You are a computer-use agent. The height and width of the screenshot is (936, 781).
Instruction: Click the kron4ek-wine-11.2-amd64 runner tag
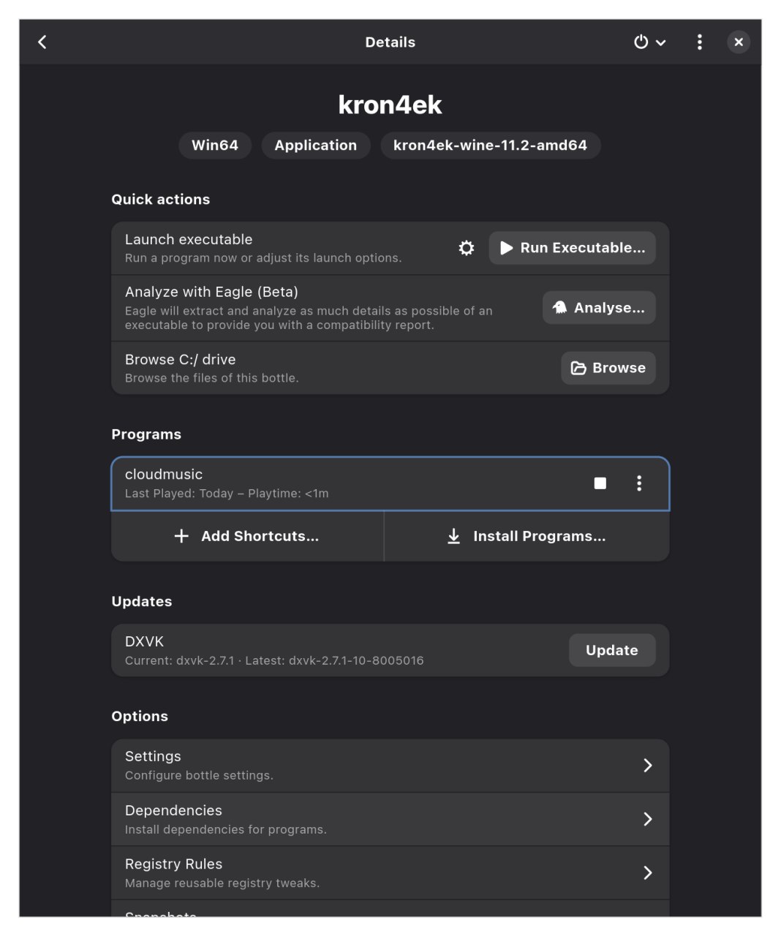tap(490, 146)
